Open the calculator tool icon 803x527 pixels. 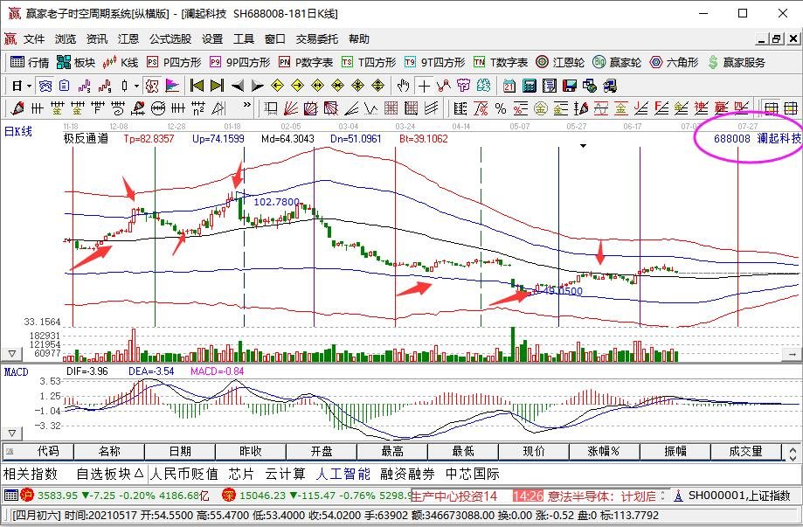tap(529, 86)
